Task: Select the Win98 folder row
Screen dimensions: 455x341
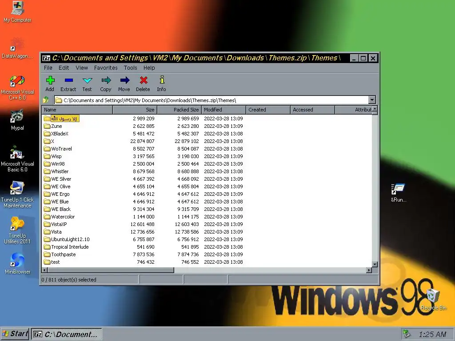Action: pyautogui.click(x=207, y=164)
